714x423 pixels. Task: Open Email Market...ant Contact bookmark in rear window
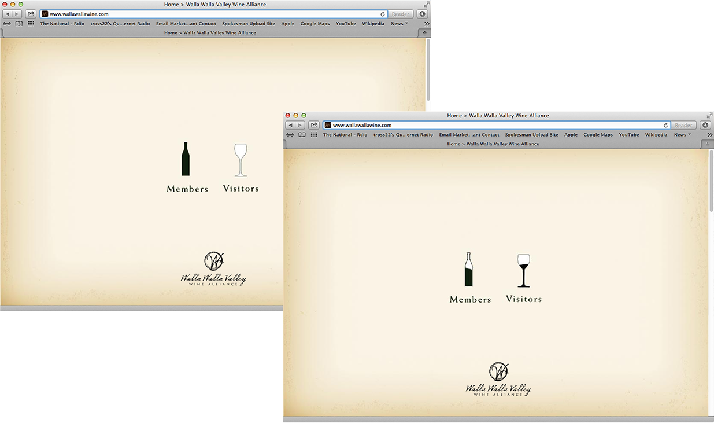[x=186, y=24]
